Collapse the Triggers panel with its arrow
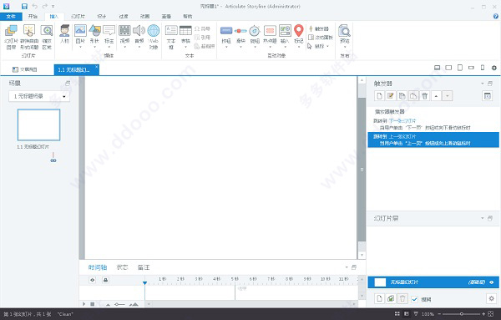 (482, 84)
